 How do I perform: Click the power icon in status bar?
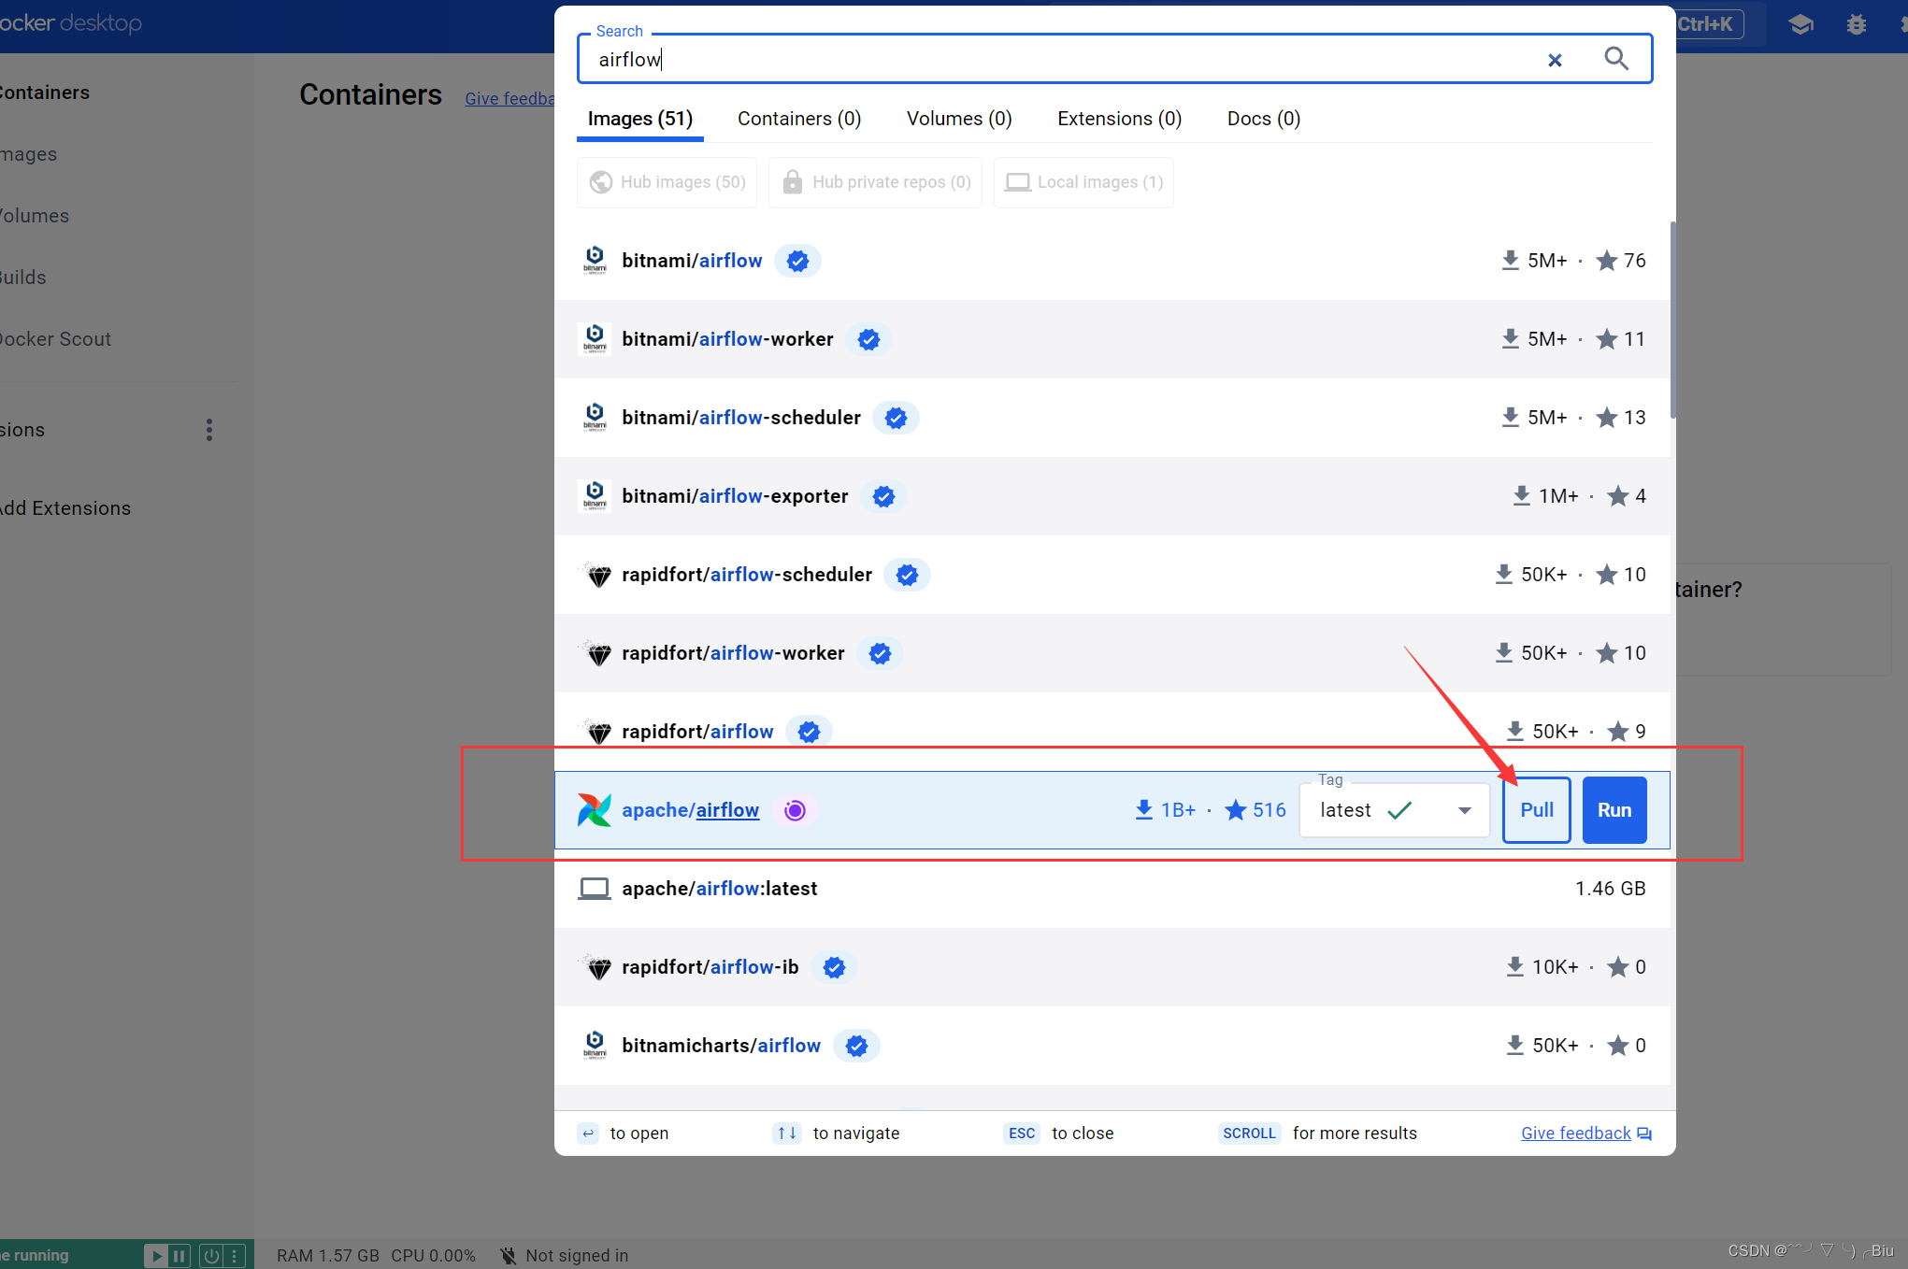(211, 1255)
